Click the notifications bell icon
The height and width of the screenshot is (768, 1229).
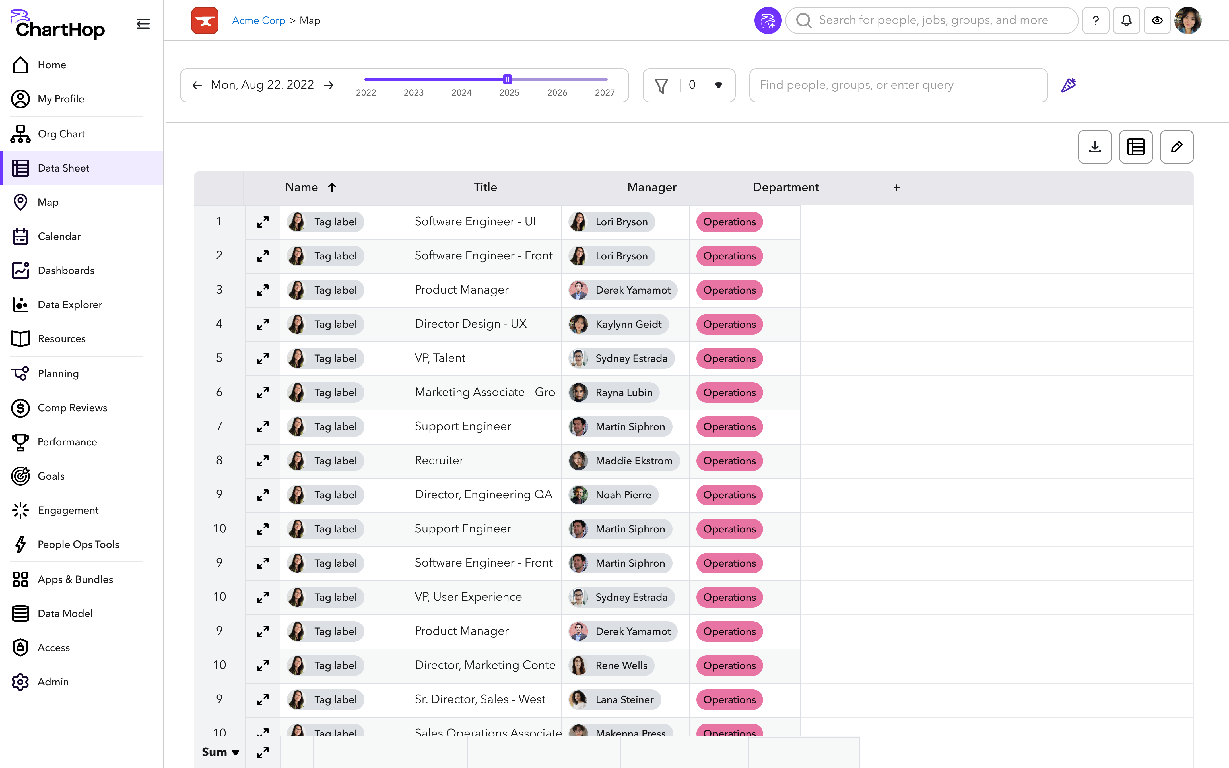click(x=1126, y=20)
